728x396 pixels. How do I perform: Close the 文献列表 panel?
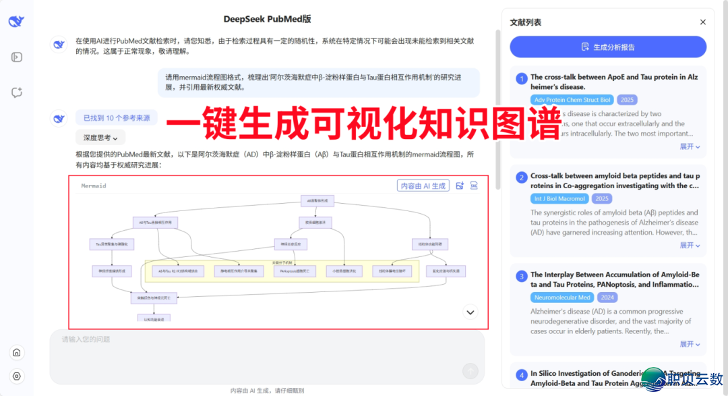coord(702,22)
